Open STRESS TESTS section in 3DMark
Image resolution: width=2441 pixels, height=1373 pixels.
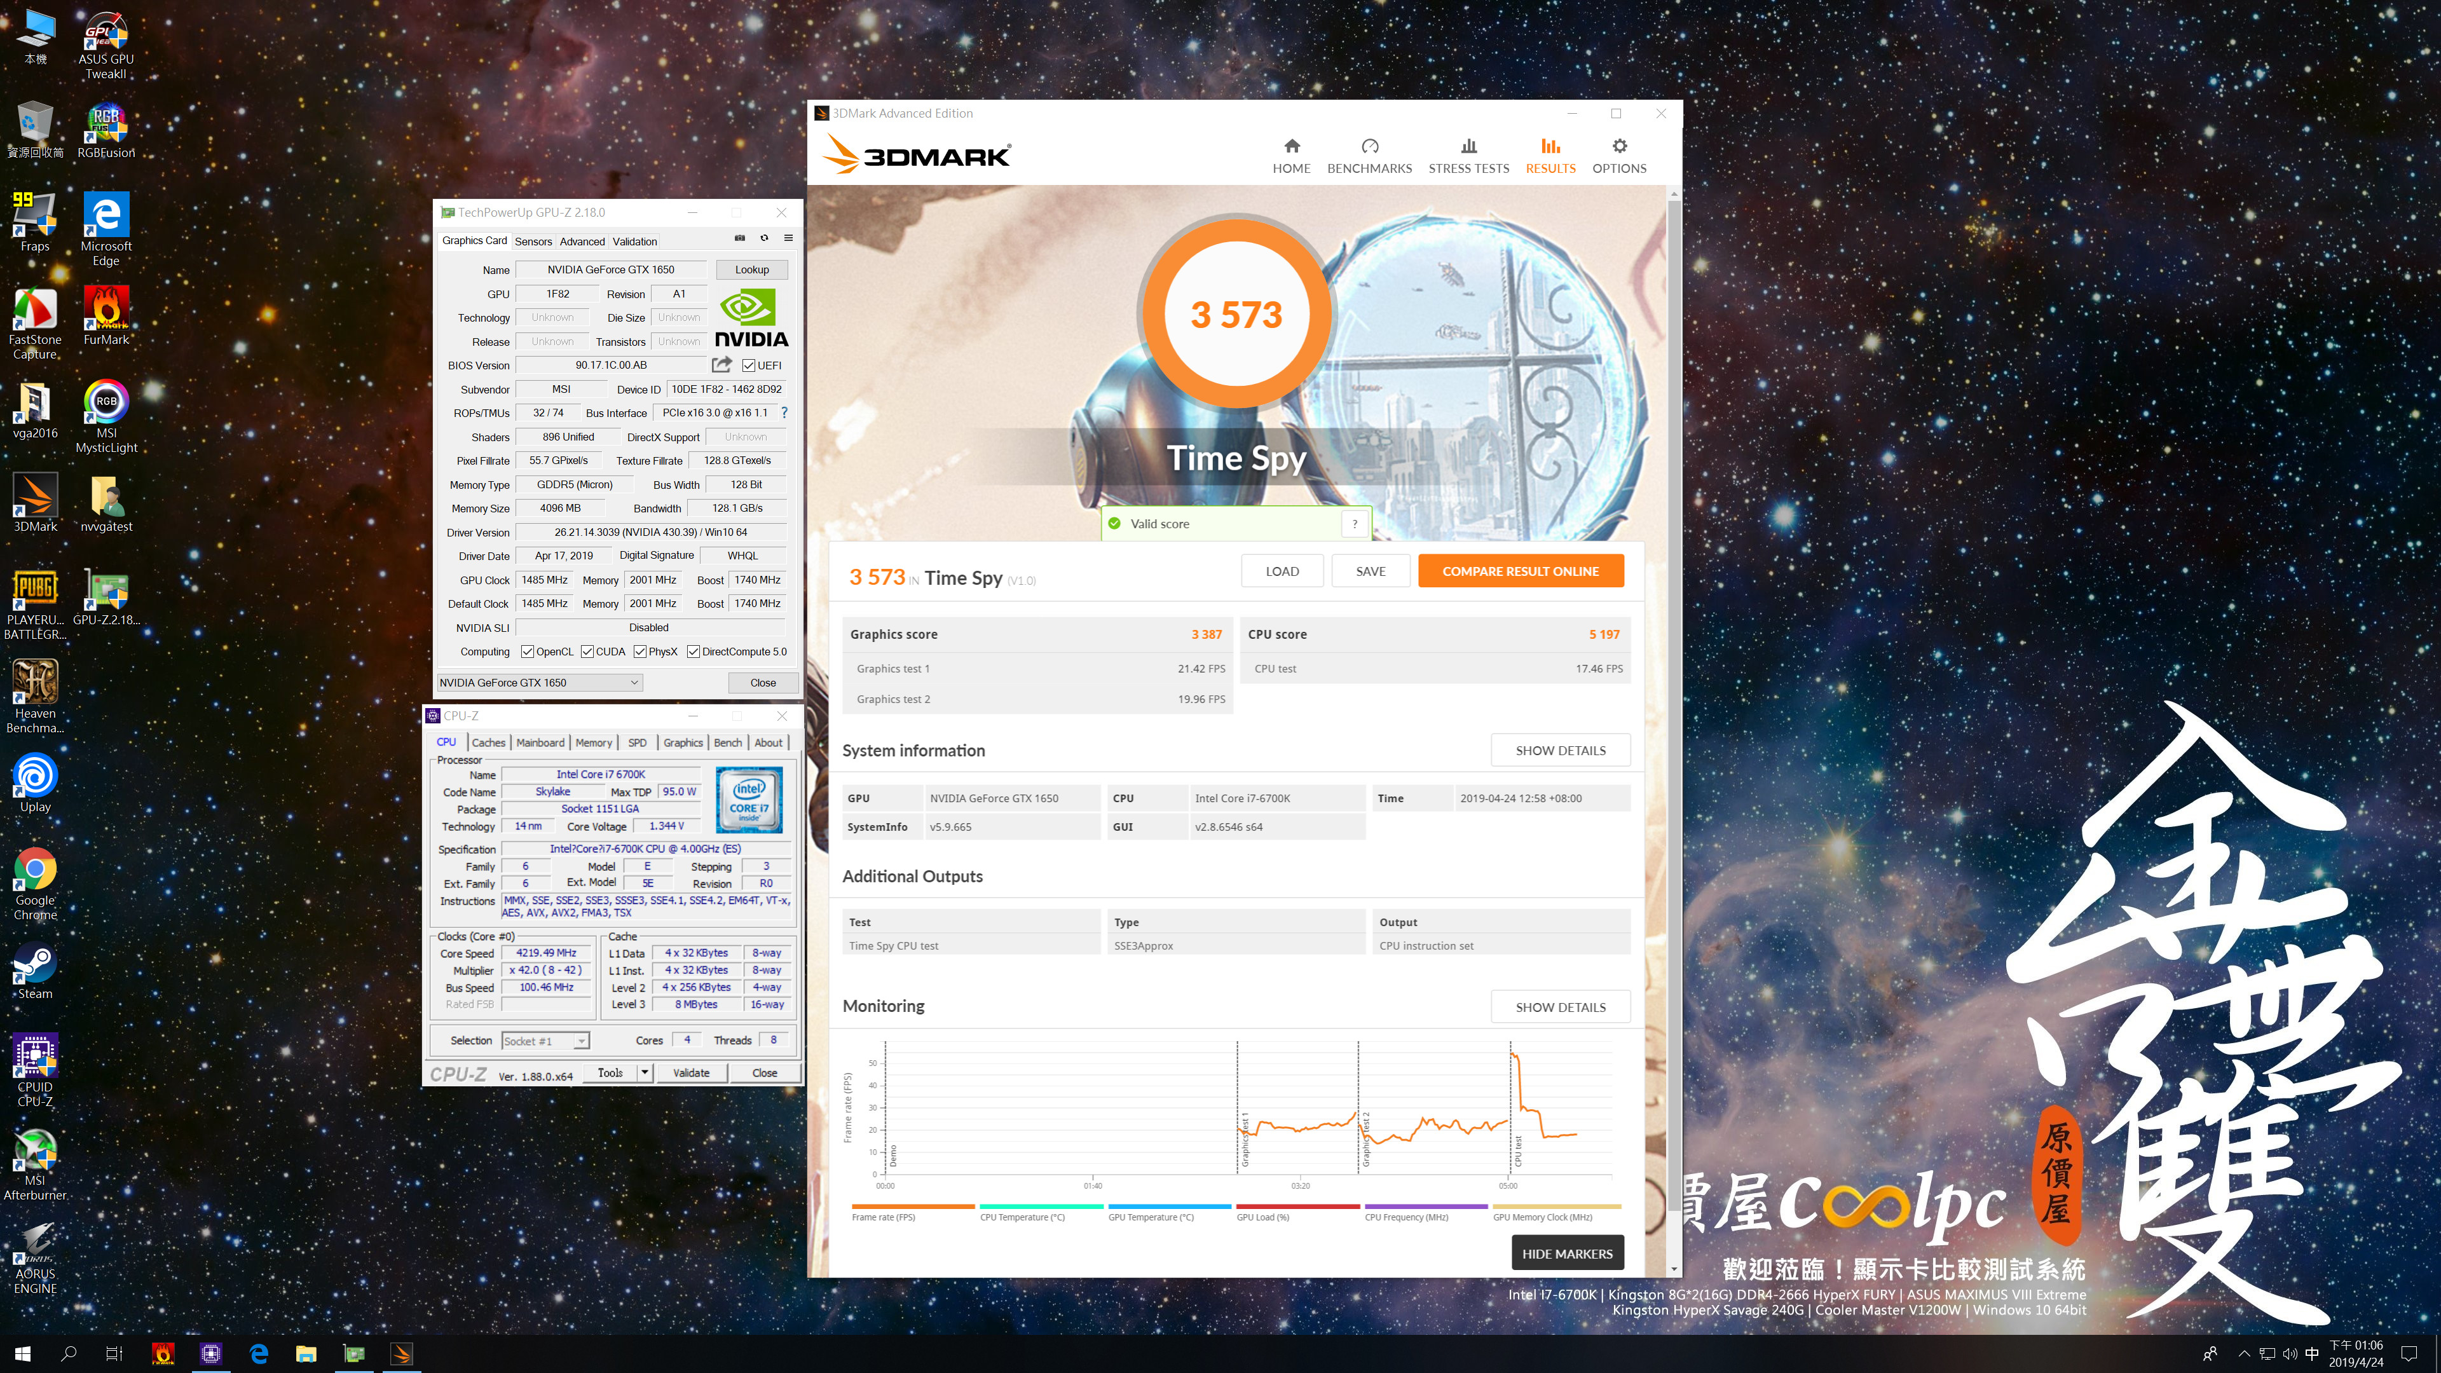click(1469, 156)
